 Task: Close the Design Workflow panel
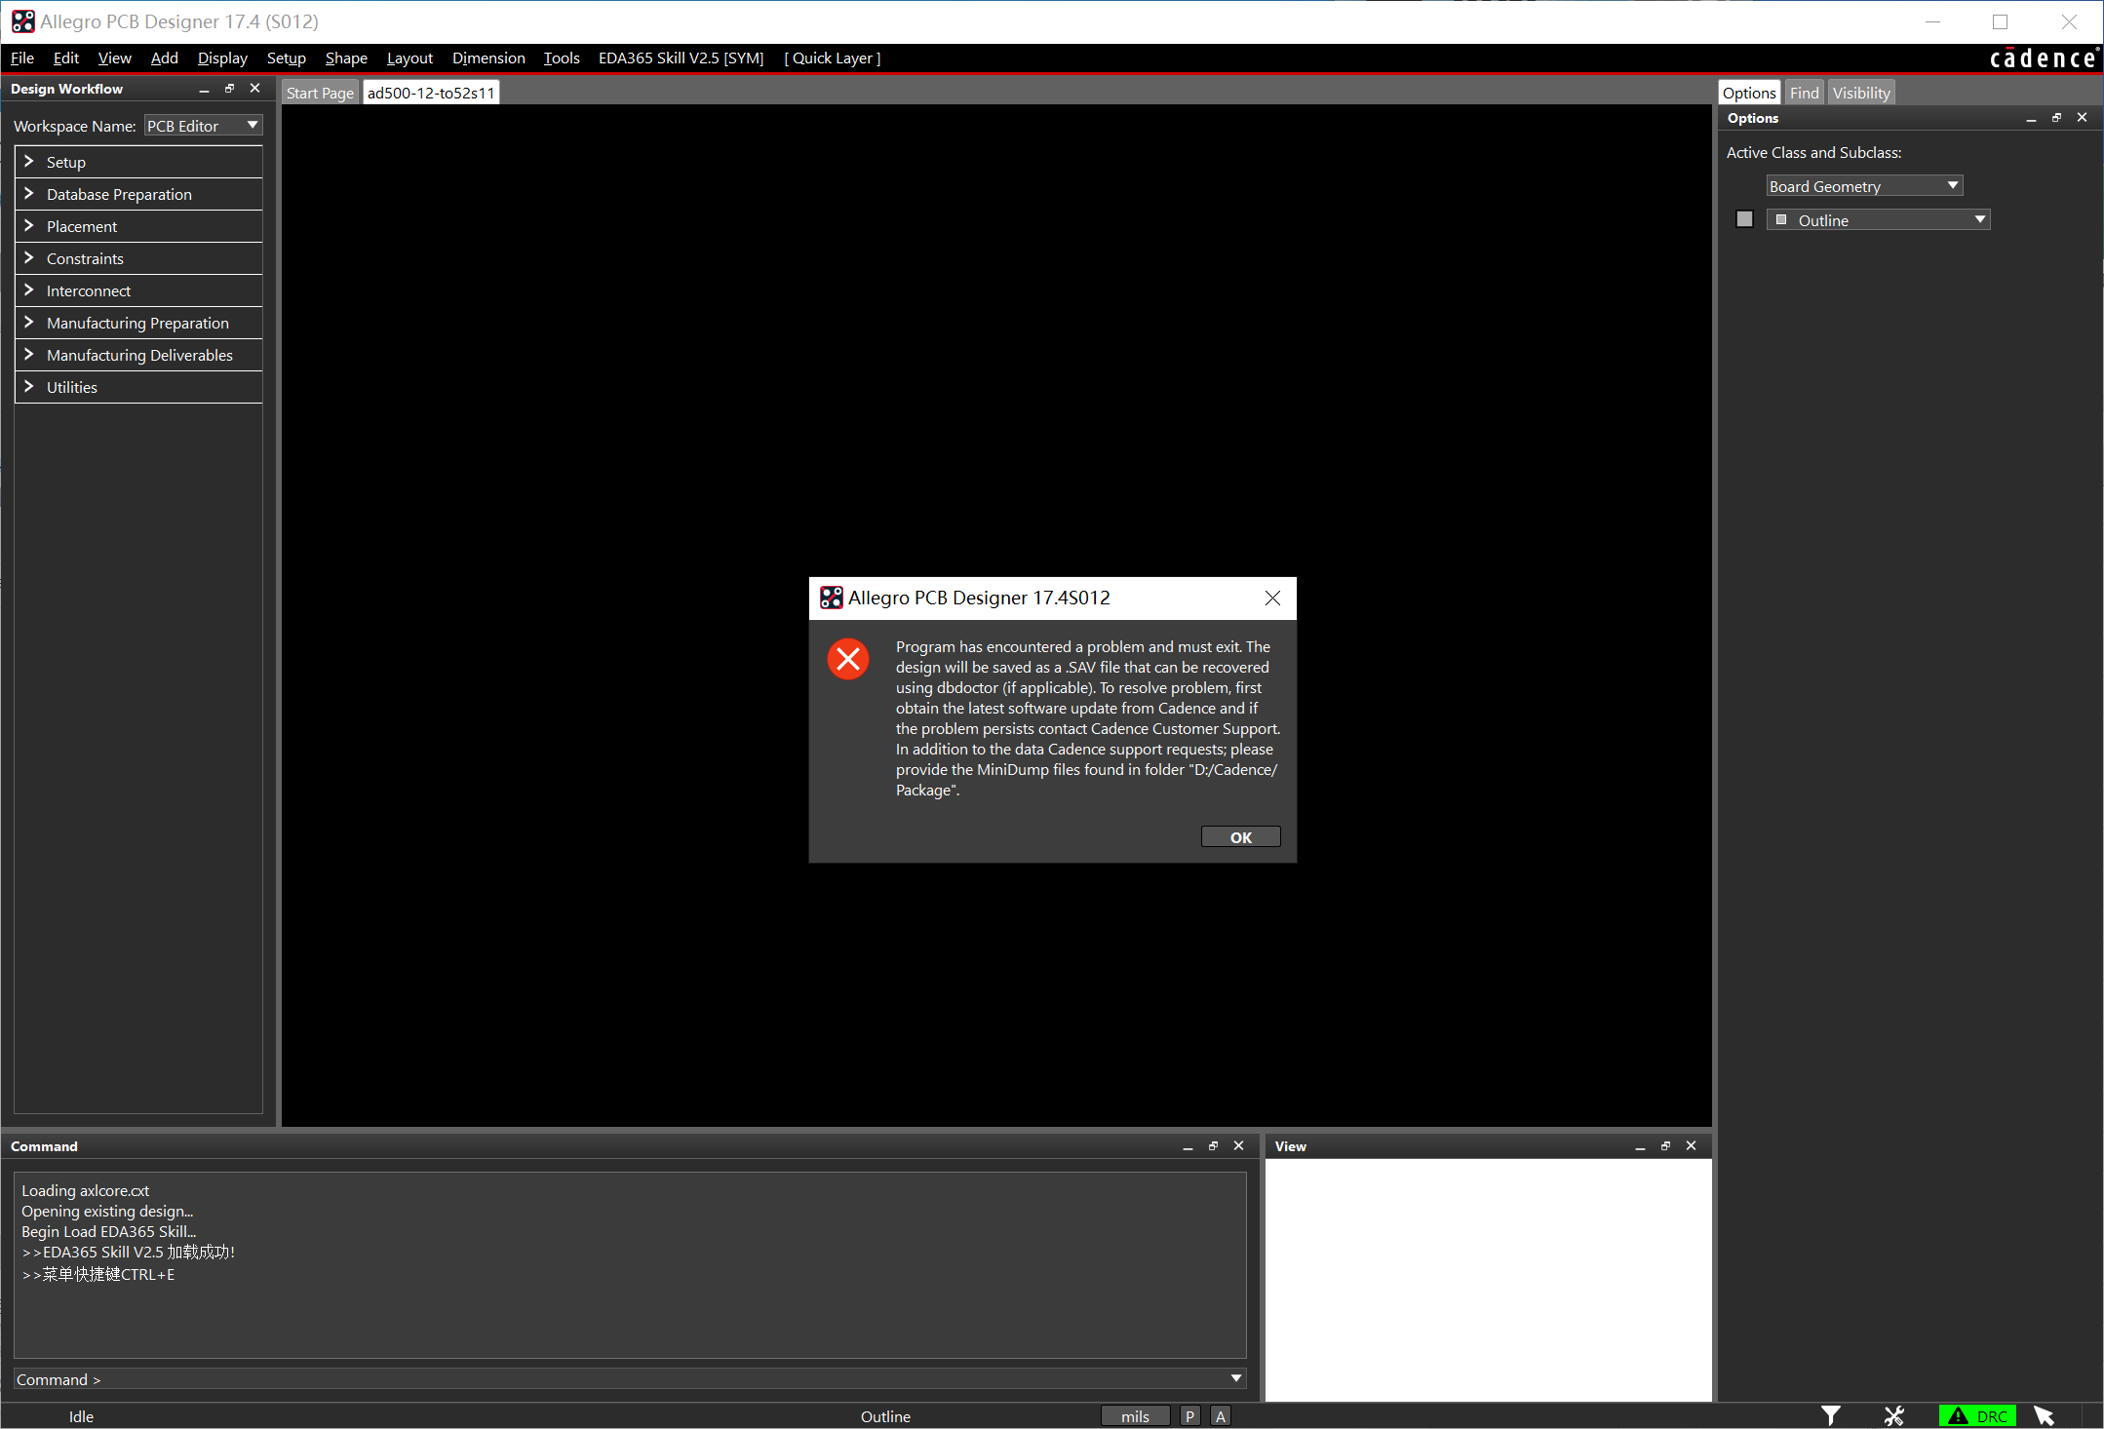[254, 89]
